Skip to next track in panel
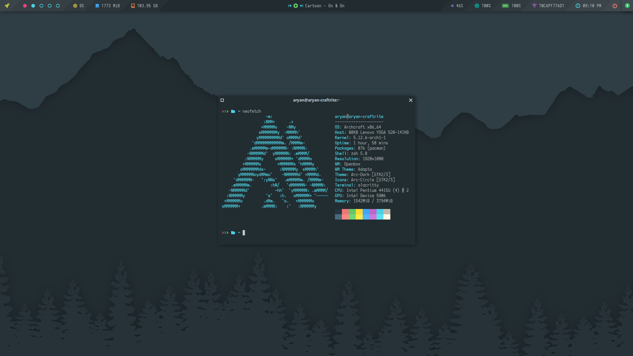 tap(301, 6)
